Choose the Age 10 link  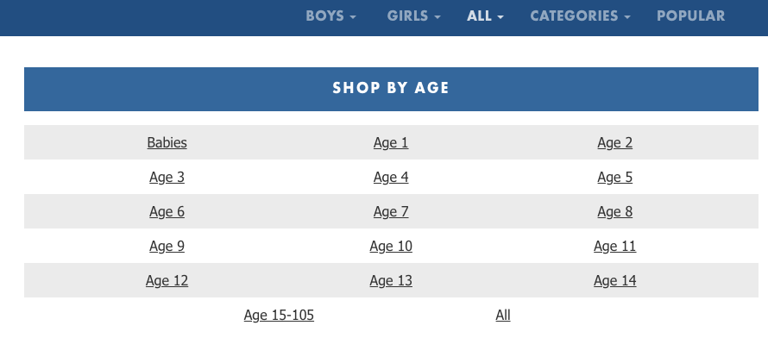(x=391, y=246)
